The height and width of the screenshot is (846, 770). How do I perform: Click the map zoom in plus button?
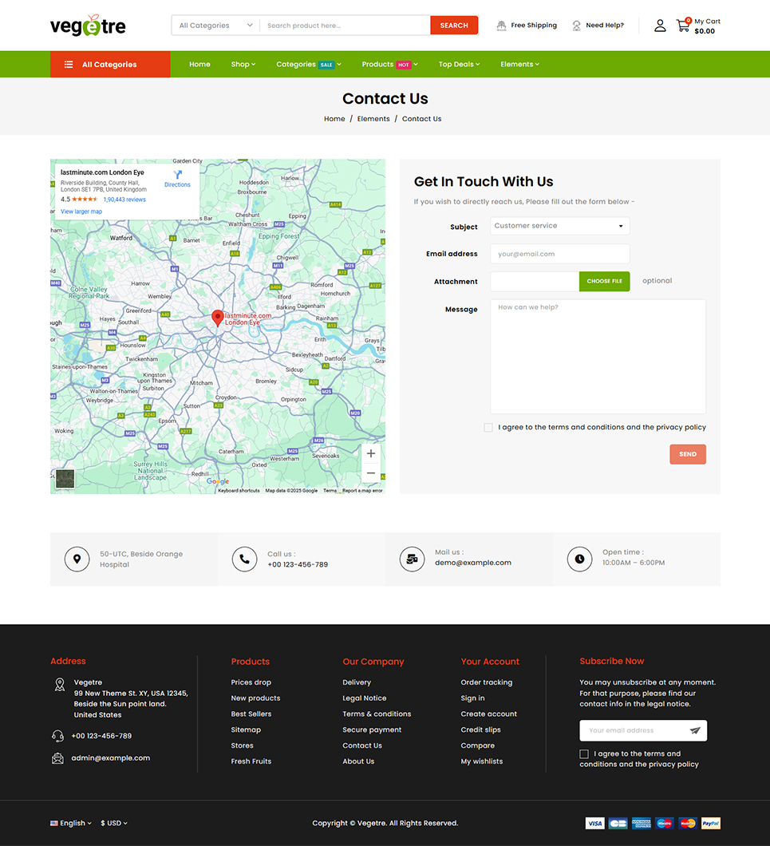pyautogui.click(x=370, y=453)
